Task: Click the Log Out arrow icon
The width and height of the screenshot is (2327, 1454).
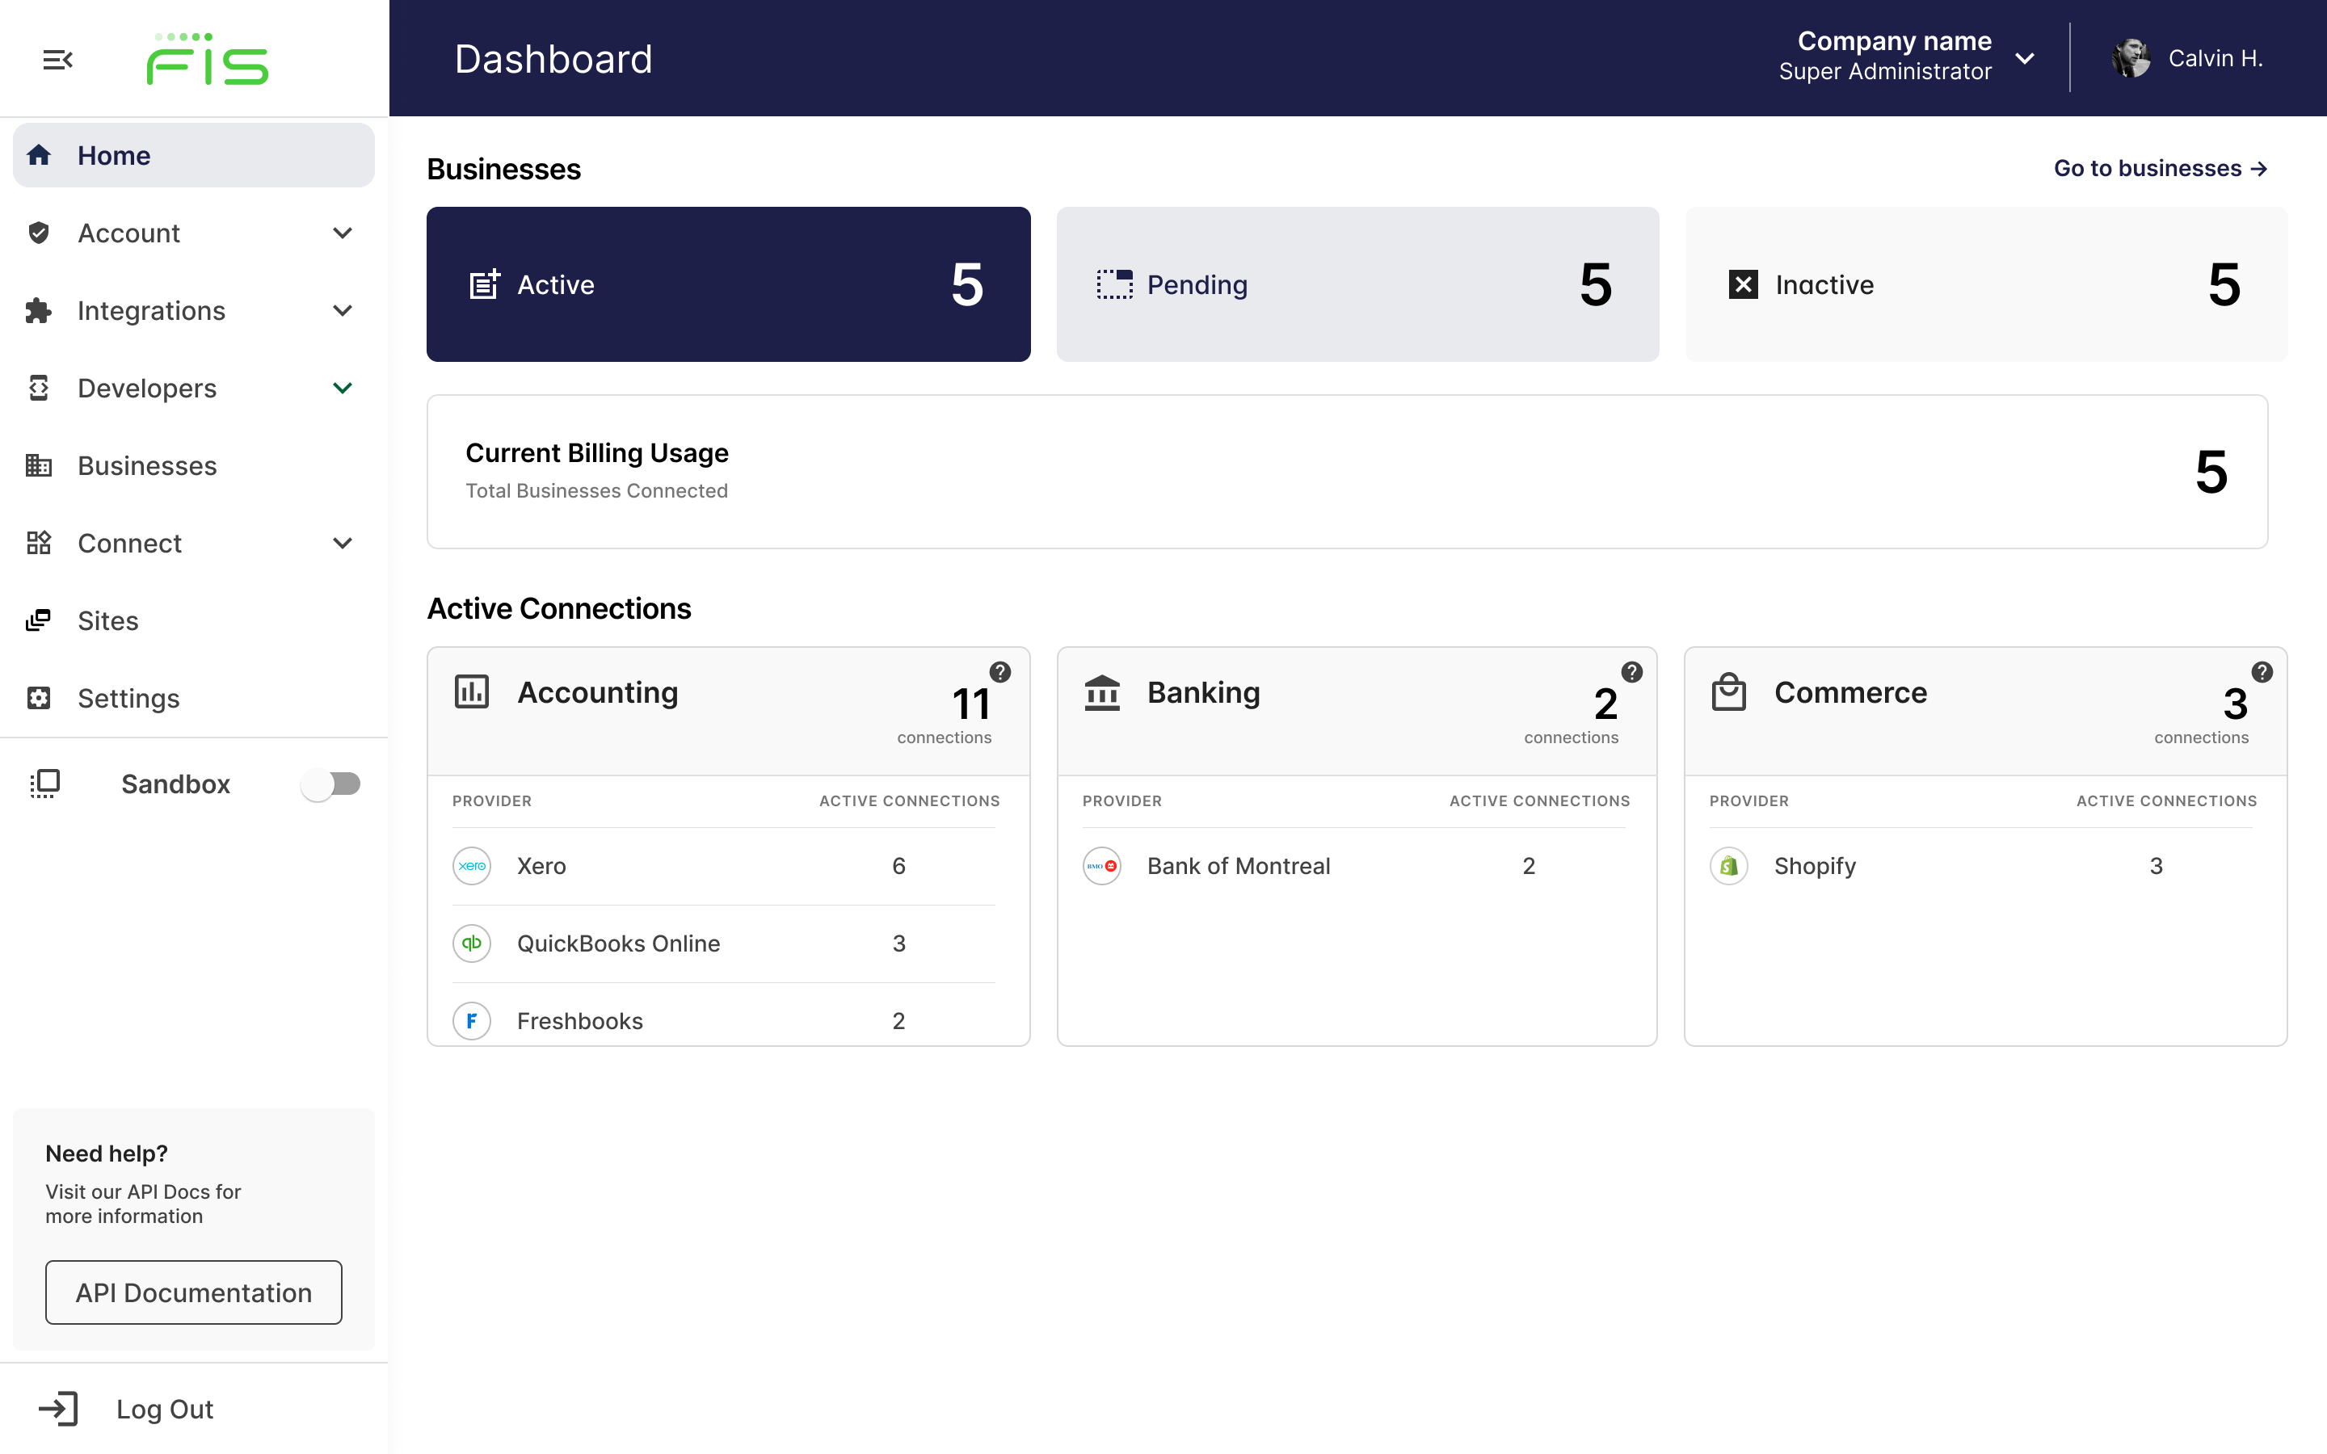Action: [x=59, y=1409]
